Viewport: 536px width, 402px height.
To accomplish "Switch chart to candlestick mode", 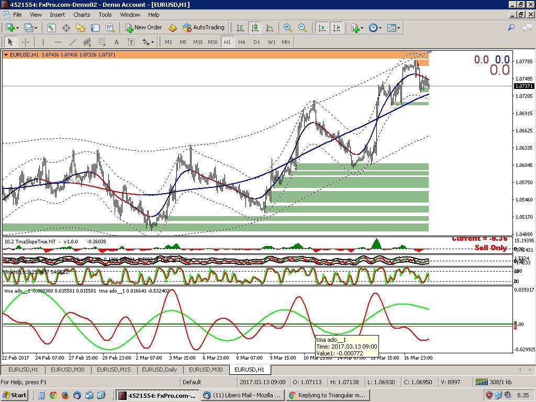I will [x=256, y=27].
